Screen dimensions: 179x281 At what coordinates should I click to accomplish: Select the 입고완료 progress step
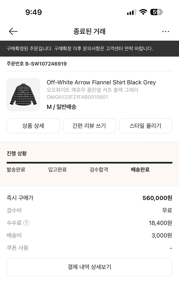pos(57,170)
